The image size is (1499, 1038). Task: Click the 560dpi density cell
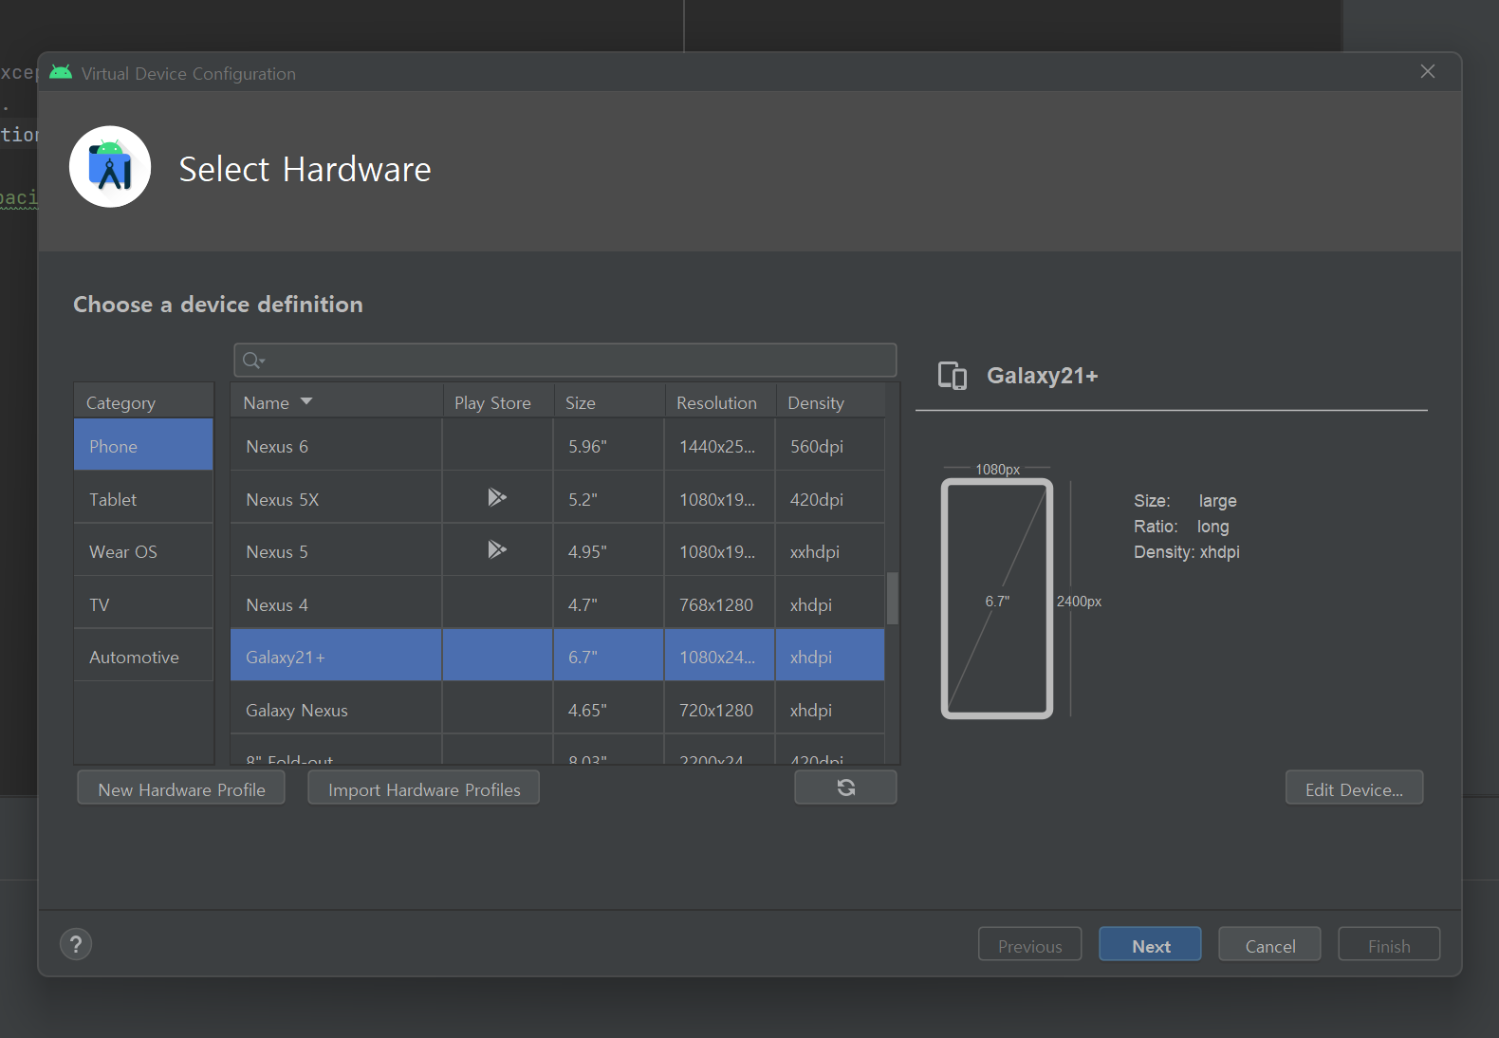(830, 445)
